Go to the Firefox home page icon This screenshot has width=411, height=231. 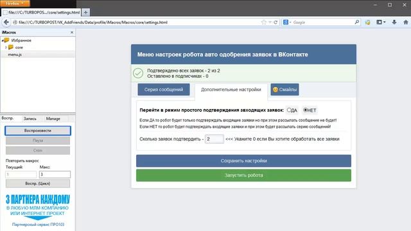(405, 22)
